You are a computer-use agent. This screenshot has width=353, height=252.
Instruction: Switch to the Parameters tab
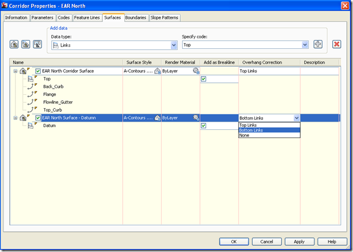[42, 18]
